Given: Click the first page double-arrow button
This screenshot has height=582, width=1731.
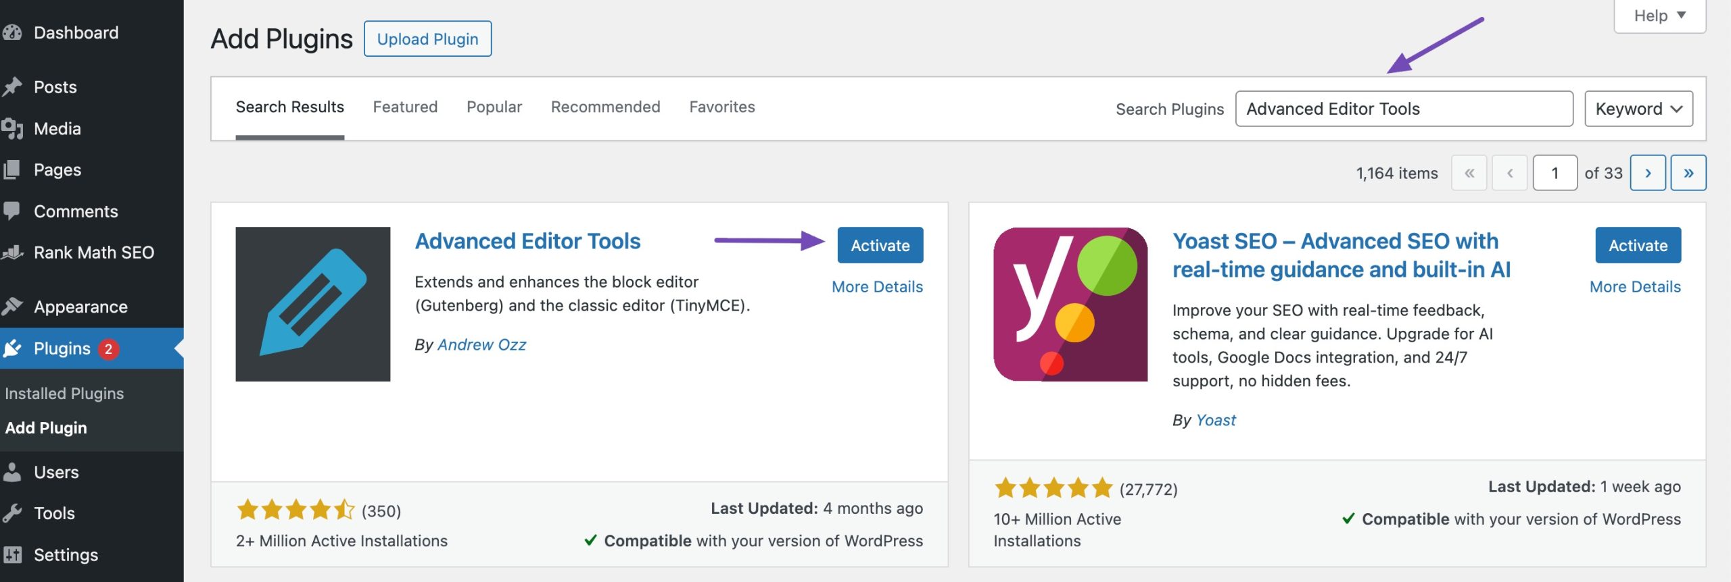Looking at the screenshot, I should point(1469,173).
